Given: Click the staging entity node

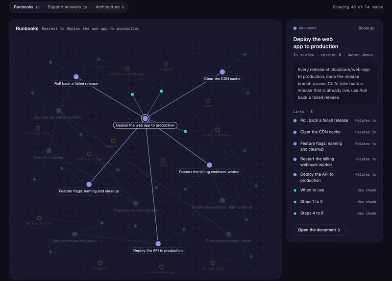Looking at the screenshot, I should coord(166,64).
